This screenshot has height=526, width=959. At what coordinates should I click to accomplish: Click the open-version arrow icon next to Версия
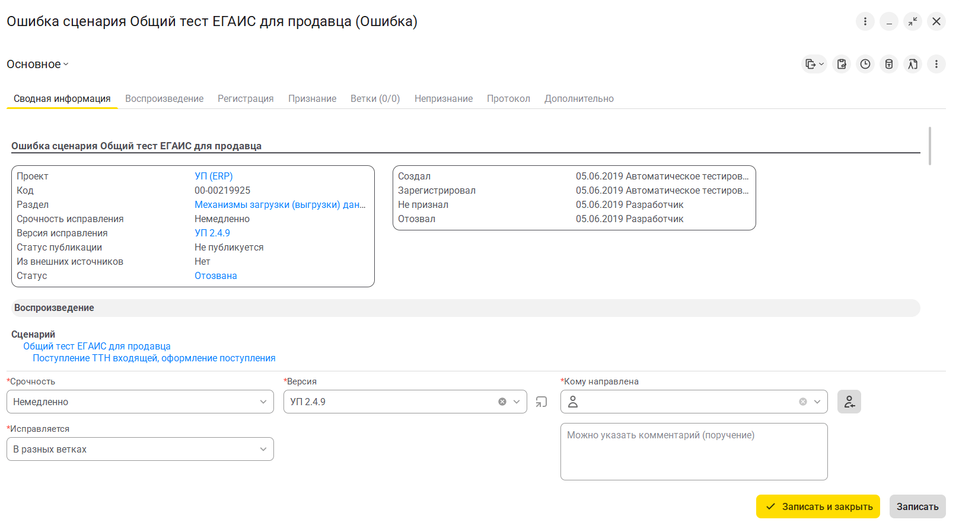pyautogui.click(x=541, y=402)
